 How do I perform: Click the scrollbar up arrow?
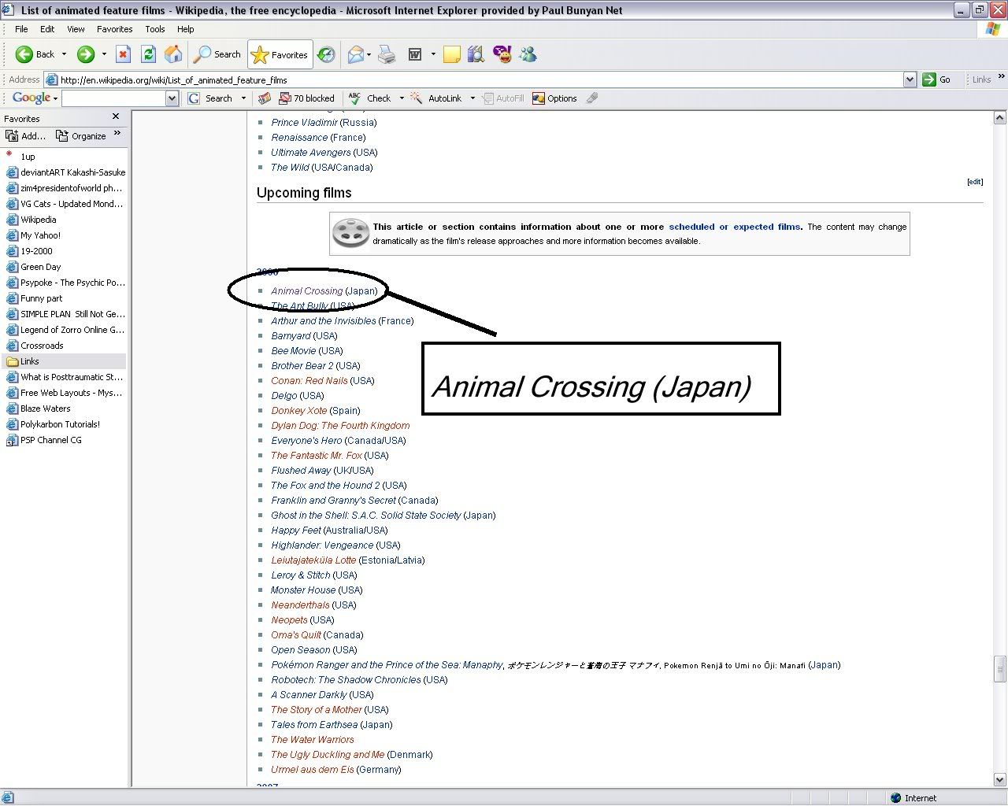[x=1000, y=118]
